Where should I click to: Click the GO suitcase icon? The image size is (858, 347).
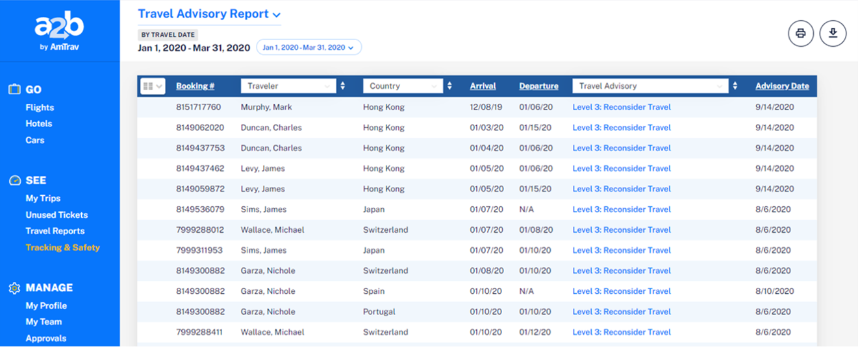coord(14,90)
